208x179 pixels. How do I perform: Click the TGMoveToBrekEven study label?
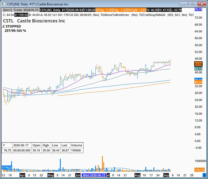115,15
